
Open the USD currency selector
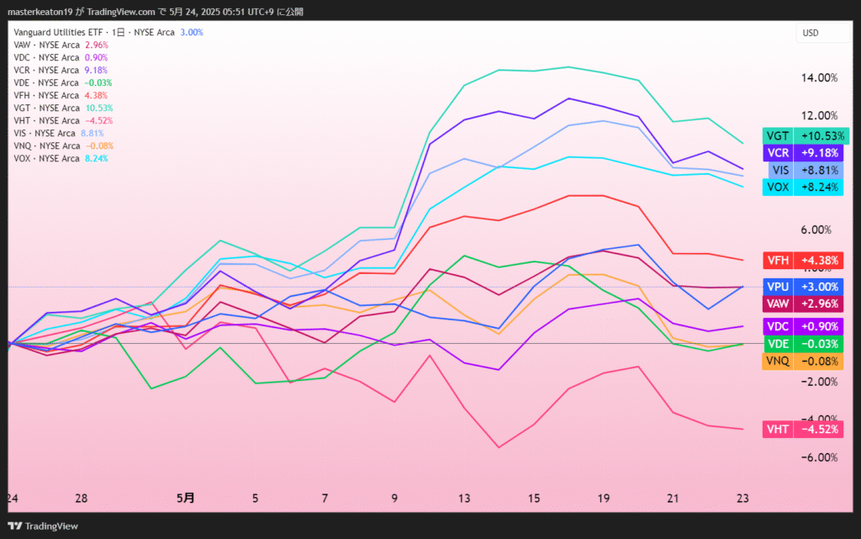pos(822,33)
